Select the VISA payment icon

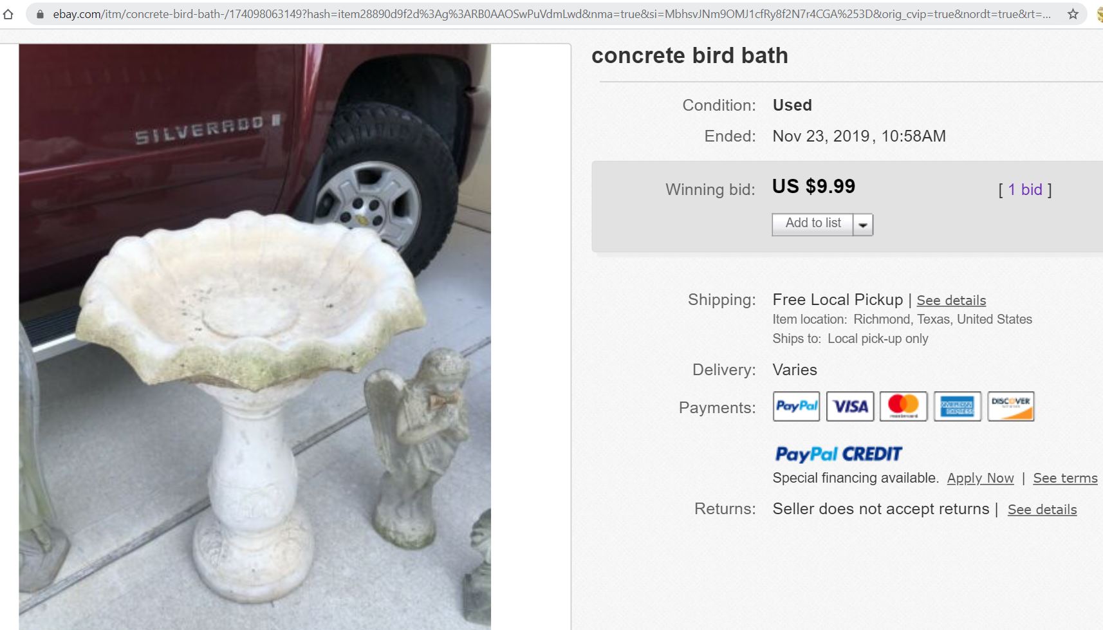tap(849, 406)
